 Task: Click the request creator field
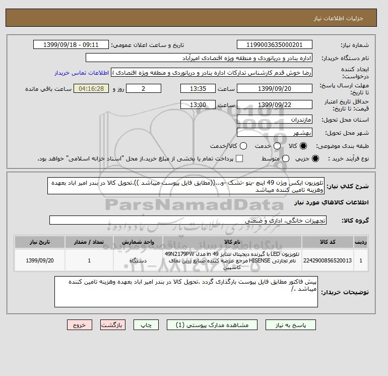[x=212, y=73]
